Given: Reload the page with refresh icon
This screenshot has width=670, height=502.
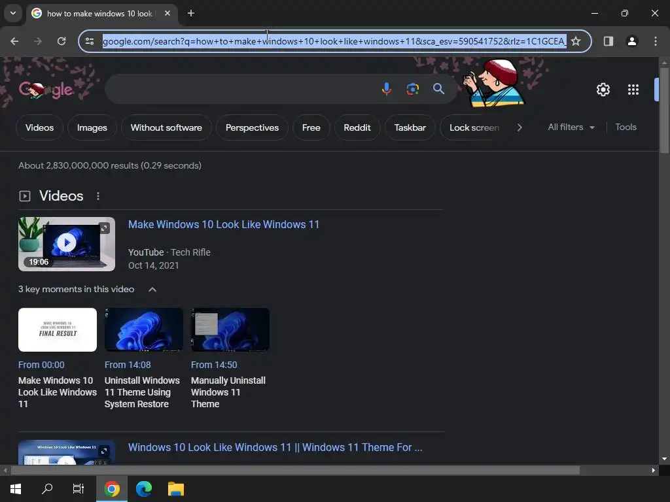Looking at the screenshot, I should 62,41.
